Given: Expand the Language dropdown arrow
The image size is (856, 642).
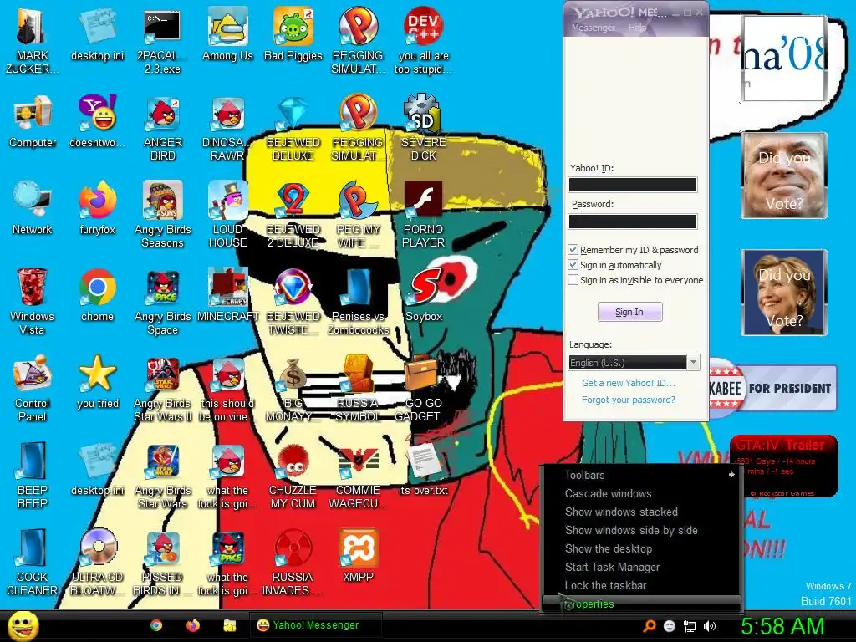Looking at the screenshot, I should (693, 363).
